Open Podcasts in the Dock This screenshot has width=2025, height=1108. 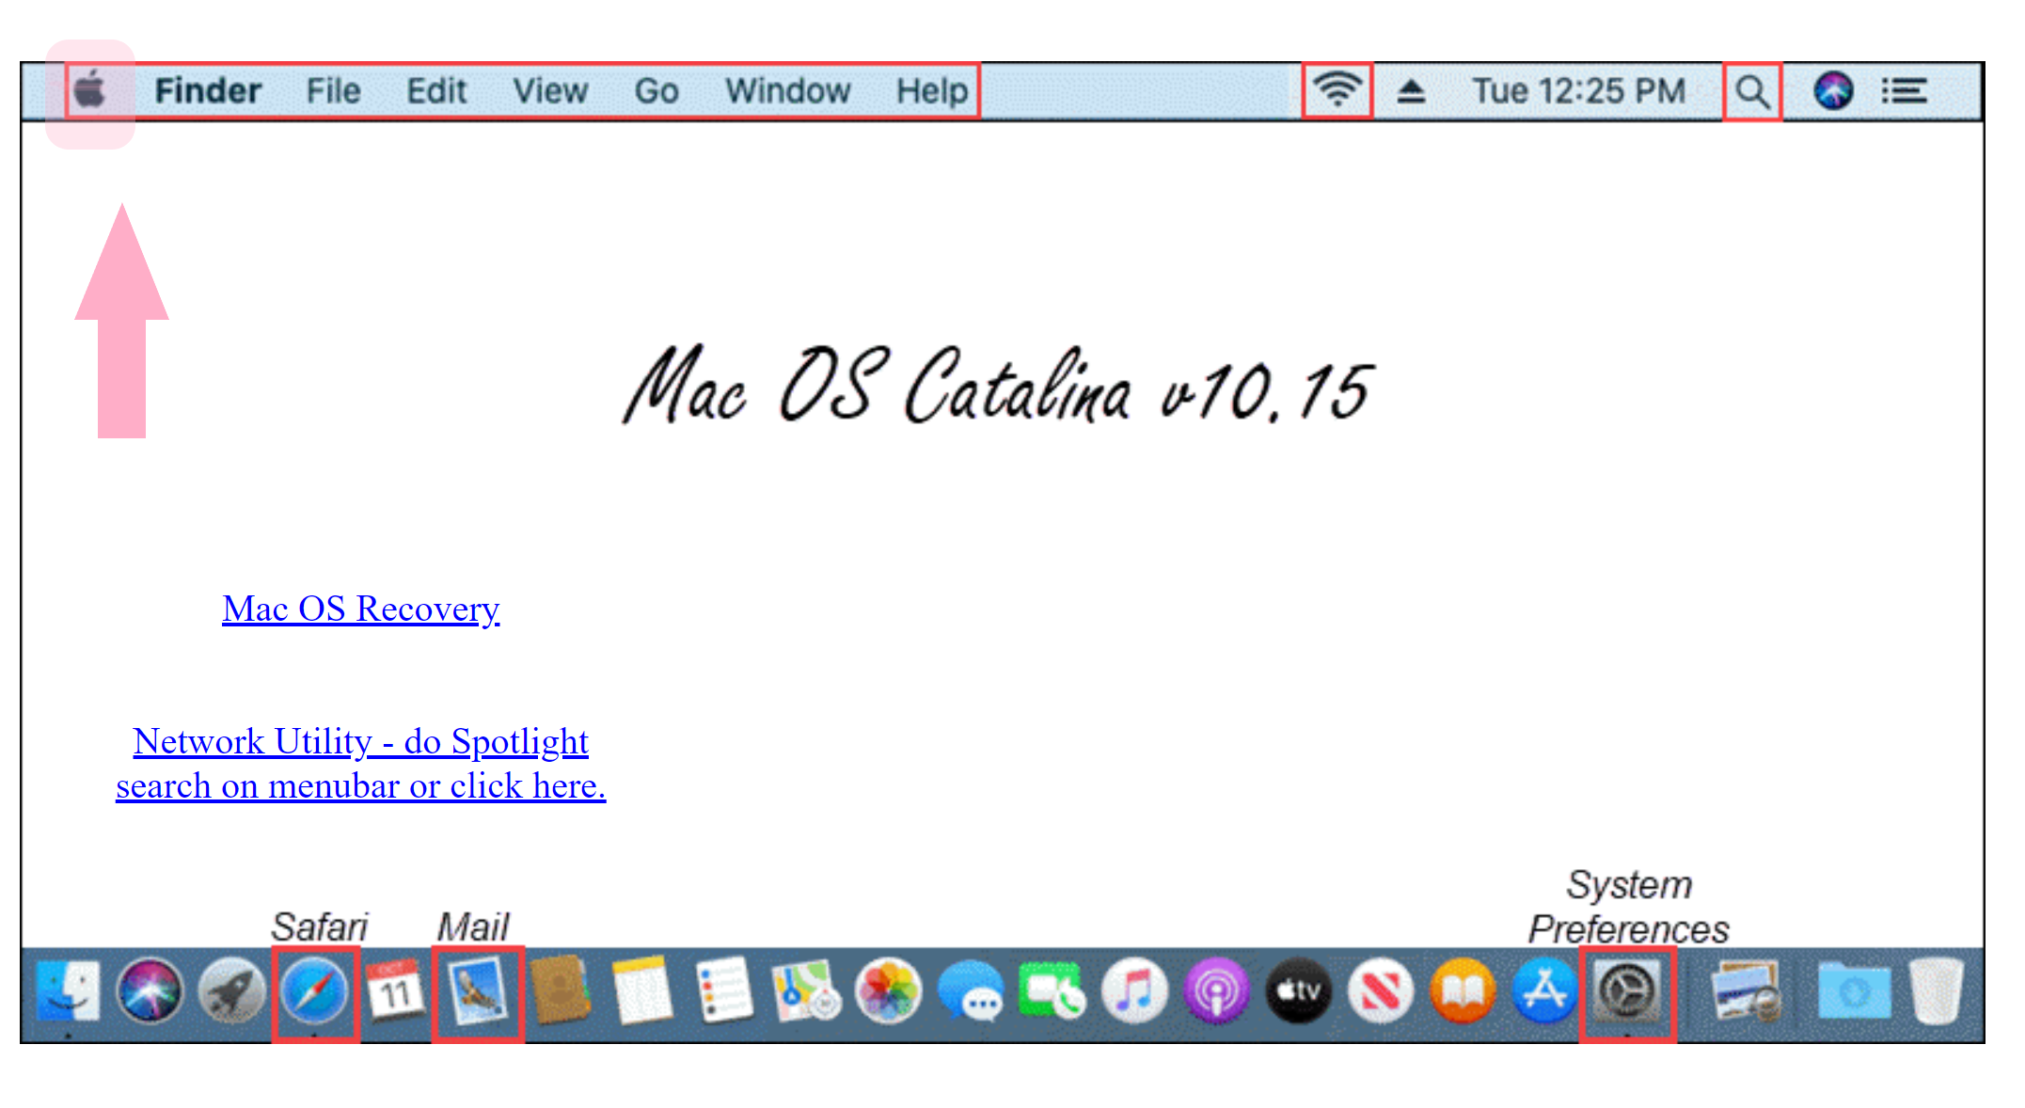[x=1216, y=991]
